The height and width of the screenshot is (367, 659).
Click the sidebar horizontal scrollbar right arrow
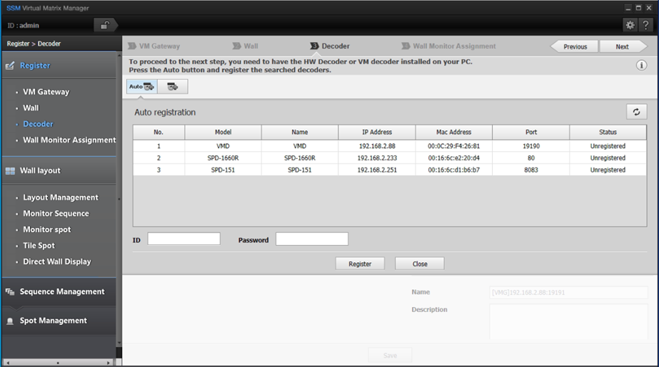tap(109, 363)
